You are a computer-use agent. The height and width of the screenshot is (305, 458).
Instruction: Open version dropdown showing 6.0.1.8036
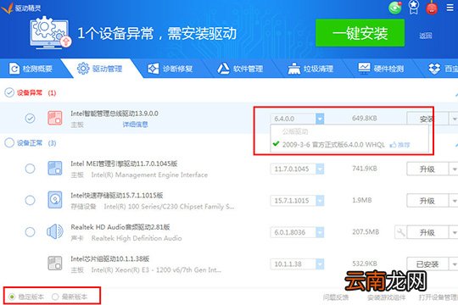[320, 232]
